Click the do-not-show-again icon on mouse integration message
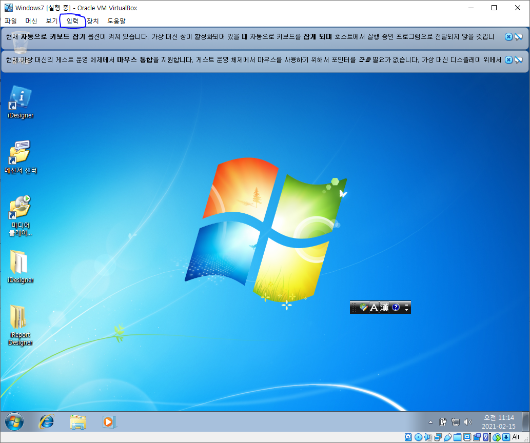Screen dimensions: 530x443 tap(519, 60)
